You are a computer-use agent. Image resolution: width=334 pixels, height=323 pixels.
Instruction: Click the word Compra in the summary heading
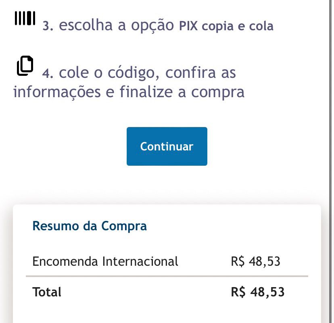(x=124, y=226)
